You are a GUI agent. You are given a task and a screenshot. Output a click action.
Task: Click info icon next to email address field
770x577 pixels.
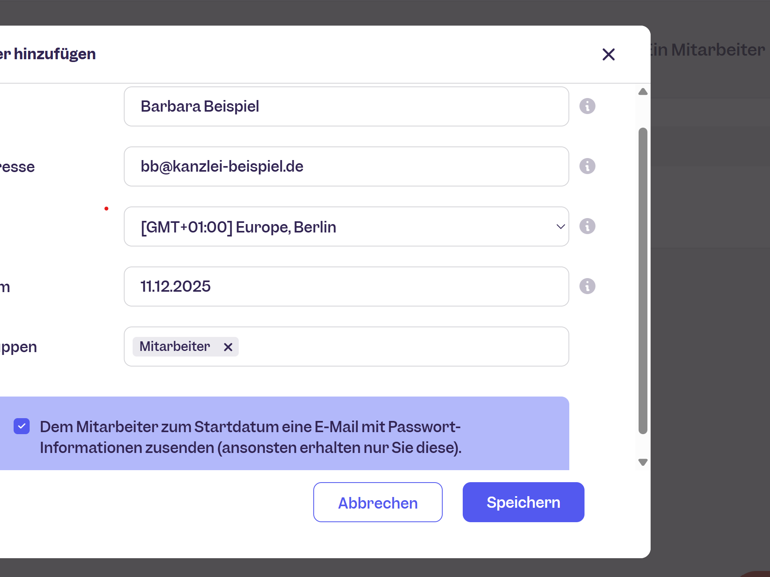587,166
